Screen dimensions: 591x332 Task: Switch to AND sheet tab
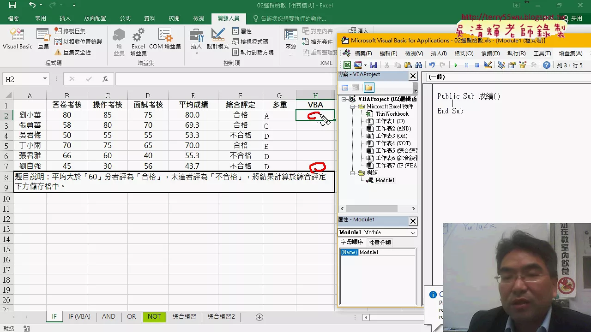tap(109, 317)
